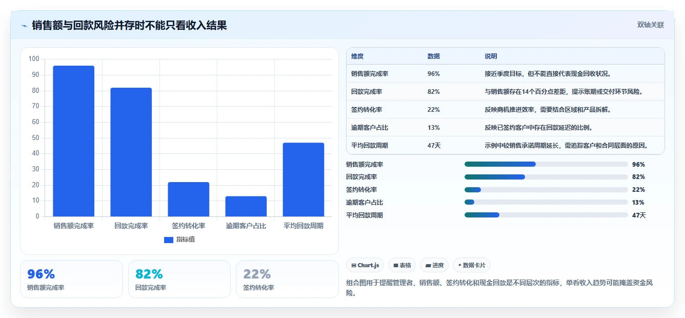685x318 pixels.
Task: Click the 平均回款周期 table row name
Action: click(x=370, y=146)
